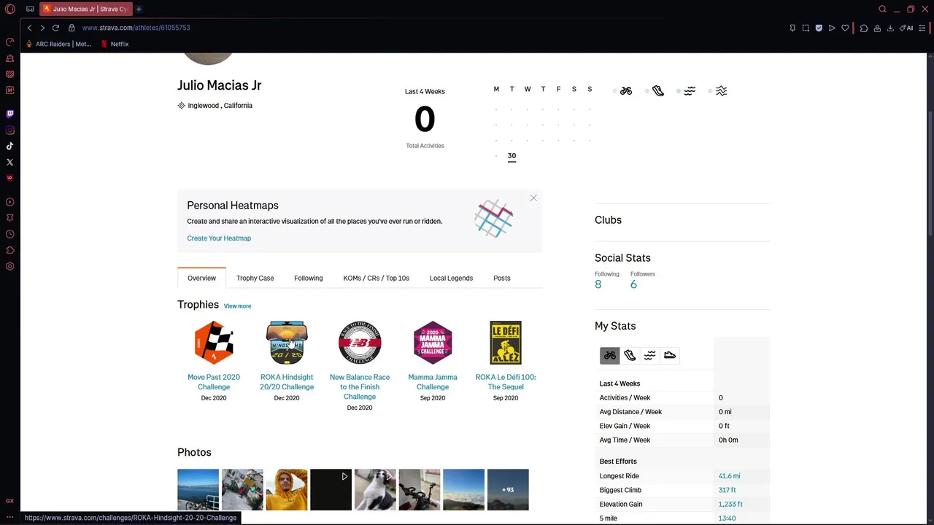The width and height of the screenshot is (934, 525).
Task: Open Instagram in the sidebar
Action: [9, 130]
